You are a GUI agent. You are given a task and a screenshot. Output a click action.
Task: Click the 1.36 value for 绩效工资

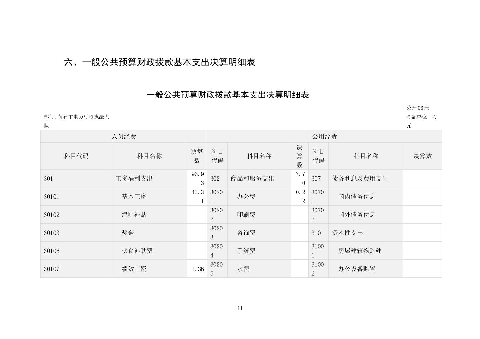tap(197, 269)
